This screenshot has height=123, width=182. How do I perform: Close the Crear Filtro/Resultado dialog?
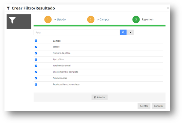[x=168, y=8]
